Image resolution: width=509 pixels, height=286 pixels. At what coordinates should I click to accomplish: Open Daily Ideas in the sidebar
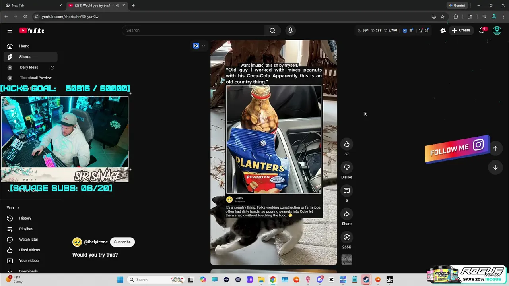(30, 67)
